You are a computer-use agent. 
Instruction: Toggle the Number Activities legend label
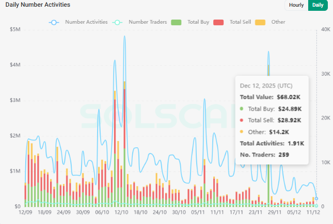pos(86,22)
